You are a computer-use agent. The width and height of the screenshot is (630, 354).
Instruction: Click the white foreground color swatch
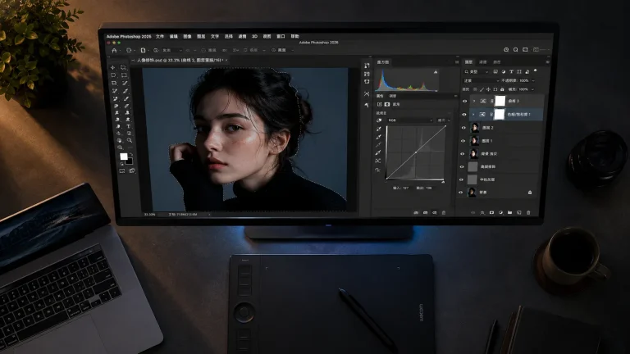(x=124, y=157)
